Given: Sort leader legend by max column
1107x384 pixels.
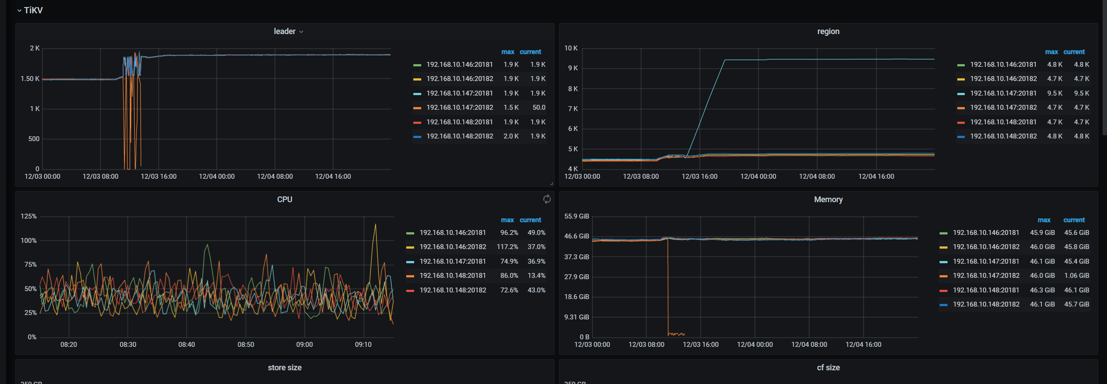Looking at the screenshot, I should coord(508,52).
